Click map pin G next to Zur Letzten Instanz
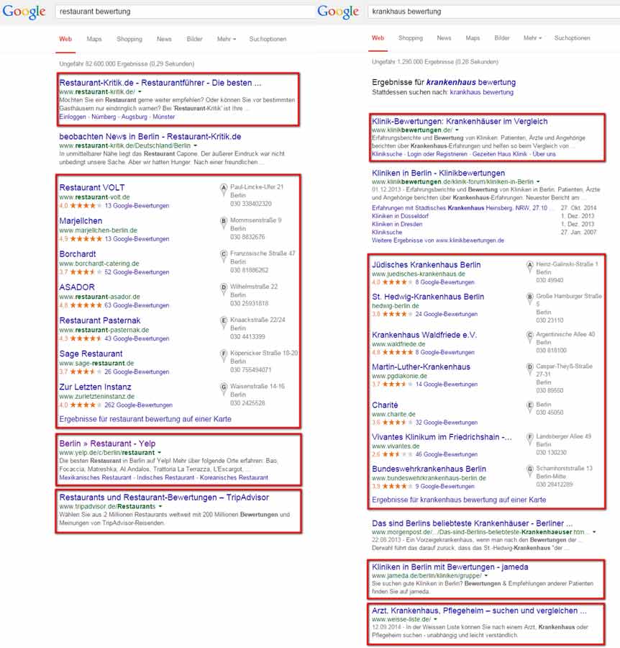Image resolution: width=620 pixels, height=648 pixels. [224, 389]
